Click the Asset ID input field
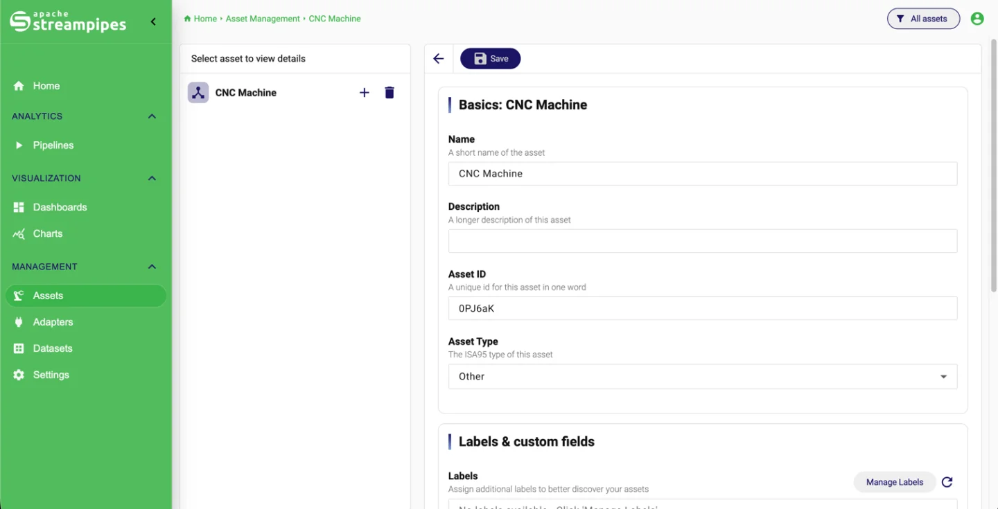 (703, 308)
